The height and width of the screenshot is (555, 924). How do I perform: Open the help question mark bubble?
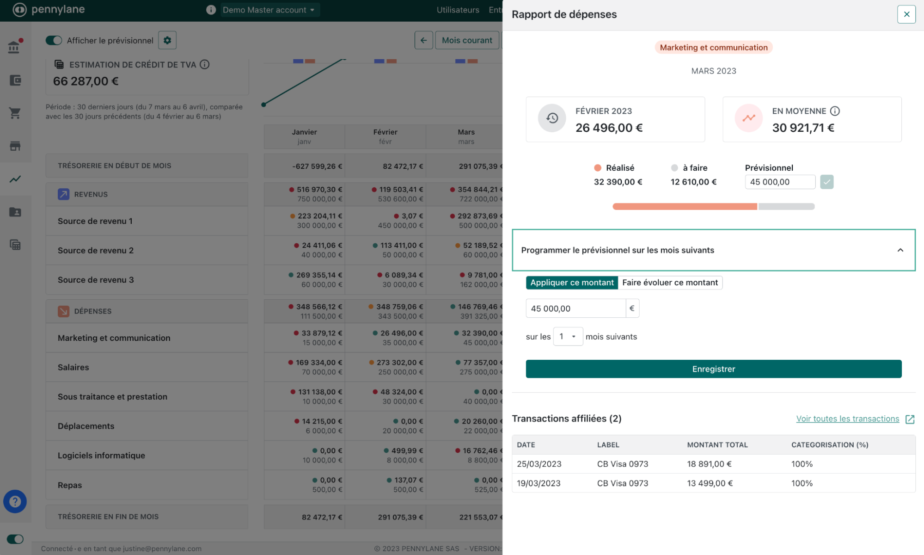[15, 501]
